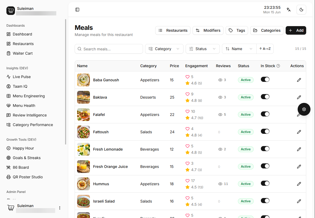Viewport: 315px width, 218px height.
Task: Click the sidebar vertical scrollbar
Action: click(x=66, y=82)
